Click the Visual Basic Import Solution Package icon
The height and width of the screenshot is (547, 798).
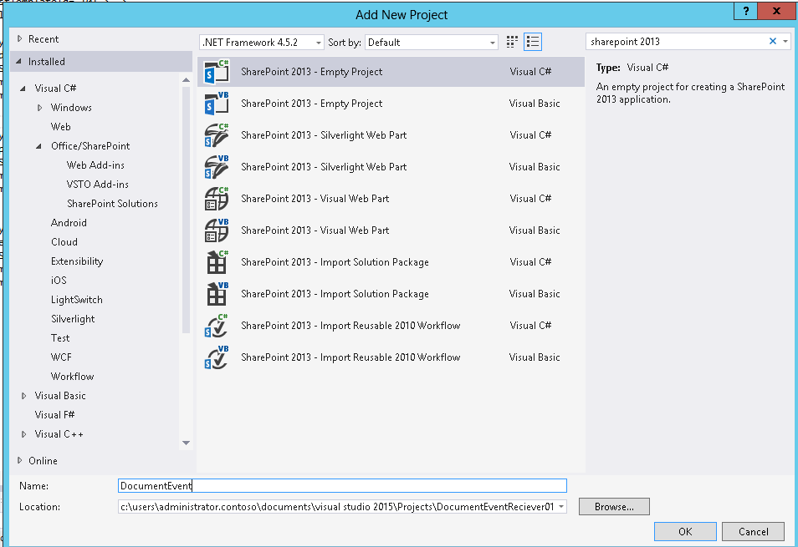point(217,294)
